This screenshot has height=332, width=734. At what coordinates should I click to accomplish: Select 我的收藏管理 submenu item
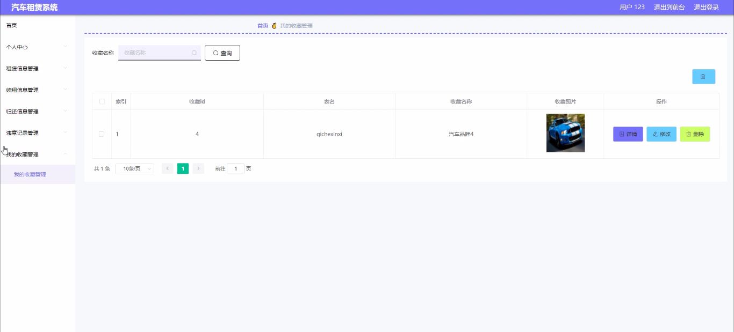point(38,174)
